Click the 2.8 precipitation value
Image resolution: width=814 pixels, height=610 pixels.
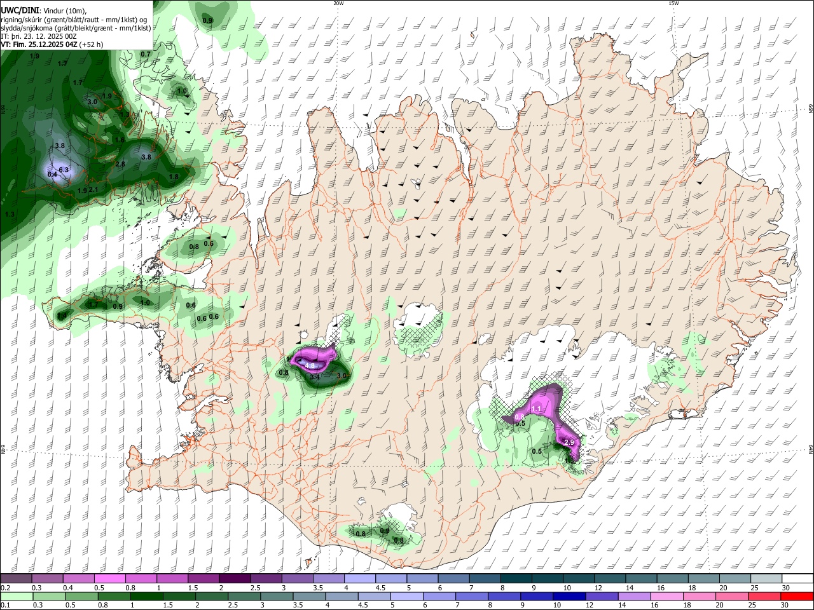pos(120,164)
